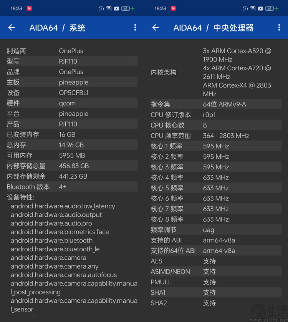Screen dimensions: 288x322
Task: Select the PMULL 支持 row
Action: coord(216,282)
